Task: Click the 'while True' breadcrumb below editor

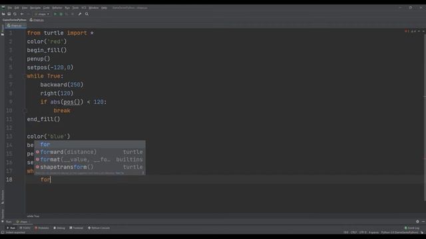Action: click(x=33, y=216)
